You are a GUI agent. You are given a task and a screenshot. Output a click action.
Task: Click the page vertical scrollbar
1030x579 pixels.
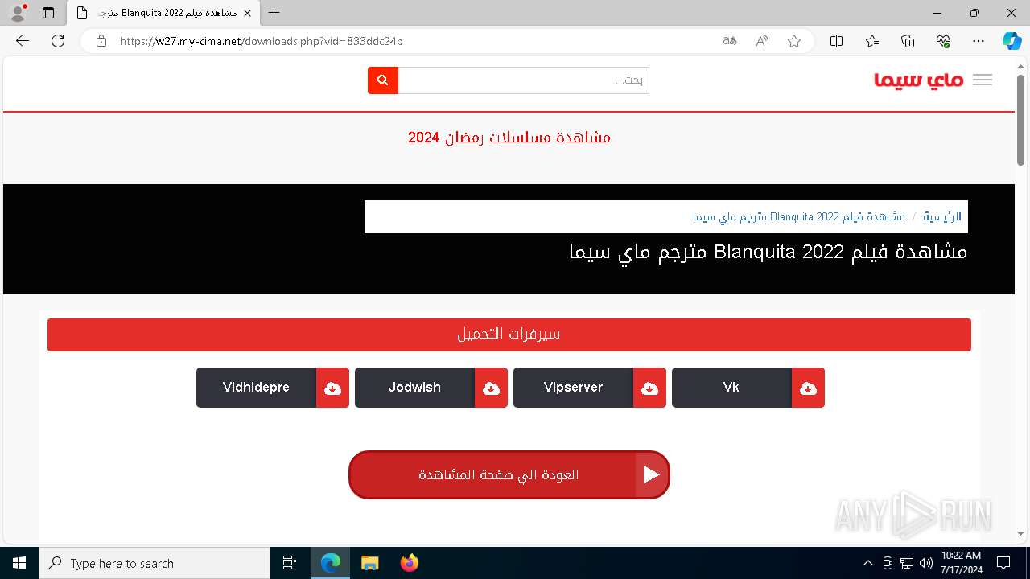point(1020,121)
